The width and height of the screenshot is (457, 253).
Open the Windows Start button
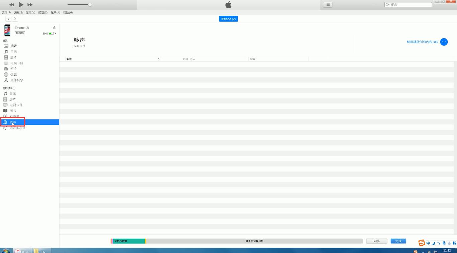point(6,251)
